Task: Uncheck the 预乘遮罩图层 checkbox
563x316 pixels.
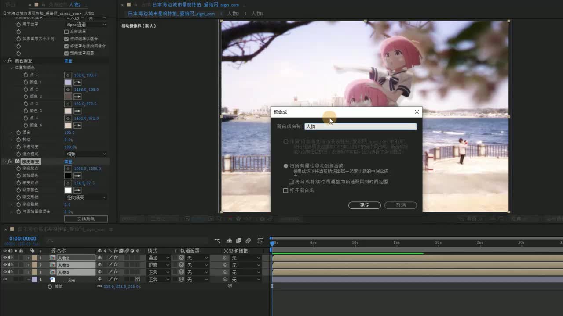Action: tap(66, 53)
